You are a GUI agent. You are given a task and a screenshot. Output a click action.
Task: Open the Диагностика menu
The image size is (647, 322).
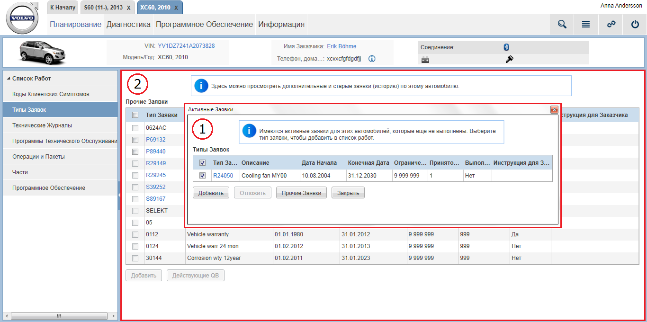click(128, 25)
